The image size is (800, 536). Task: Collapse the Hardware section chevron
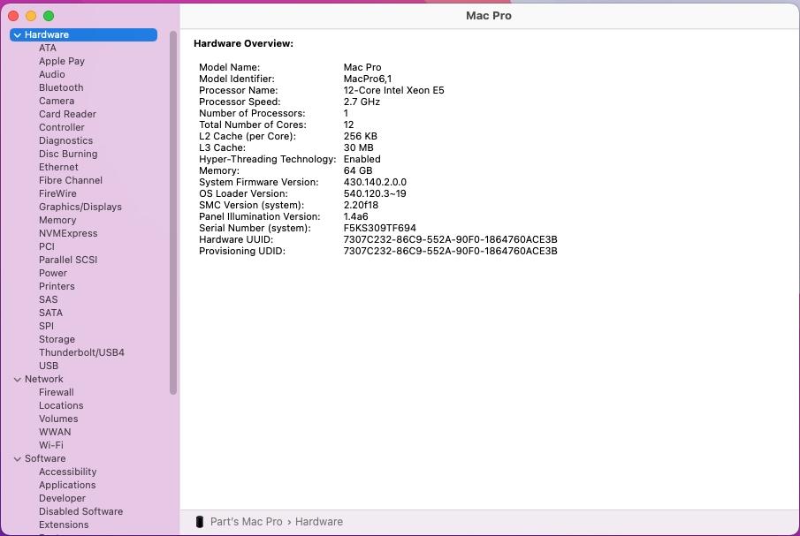(x=17, y=35)
